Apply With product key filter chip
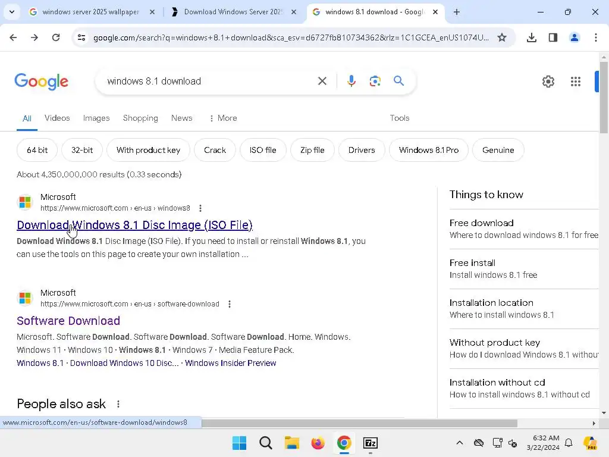This screenshot has width=609, height=457. [x=148, y=150]
